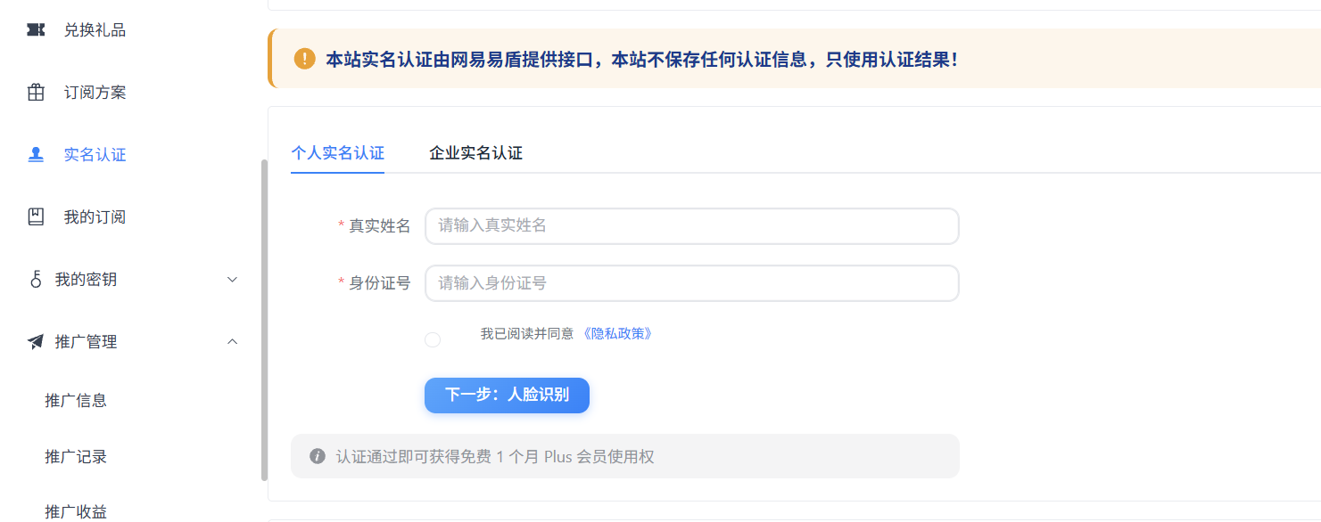Image resolution: width=1321 pixels, height=522 pixels.
Task: Tick the 我已阅读并同意 agreement checkbox
Action: [x=433, y=339]
